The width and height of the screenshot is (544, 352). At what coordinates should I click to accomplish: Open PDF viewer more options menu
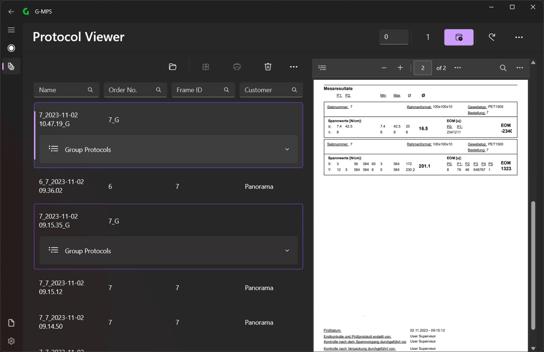coord(520,67)
